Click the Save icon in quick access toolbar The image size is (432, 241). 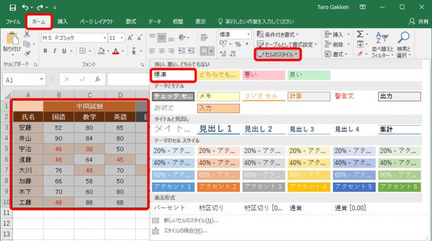[x=13, y=7]
